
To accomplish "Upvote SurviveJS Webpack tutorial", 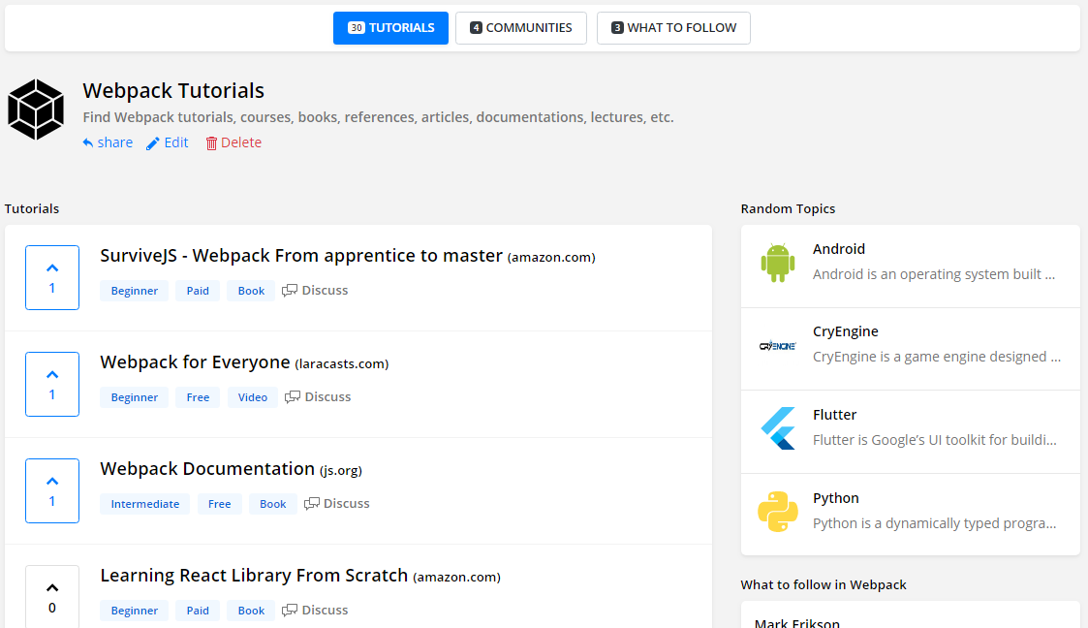I will (52, 277).
